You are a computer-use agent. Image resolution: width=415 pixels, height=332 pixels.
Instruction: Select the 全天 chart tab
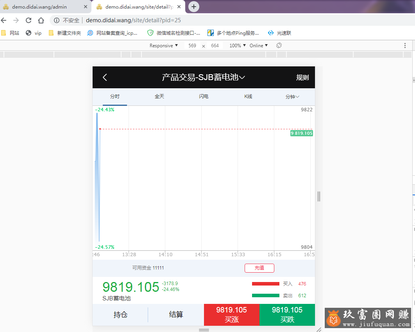[159, 96]
